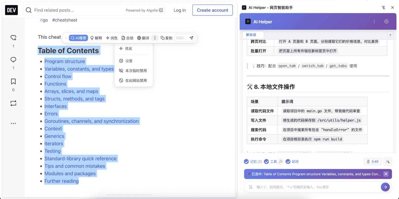399x199 pixels.
Task: Click 复制 to copy the selection
Action: [x=166, y=38]
